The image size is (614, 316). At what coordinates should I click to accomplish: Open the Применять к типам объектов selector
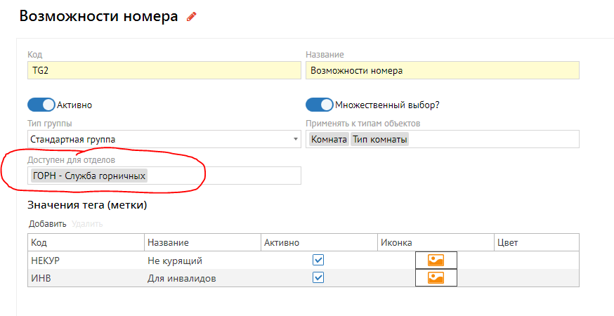492,140
